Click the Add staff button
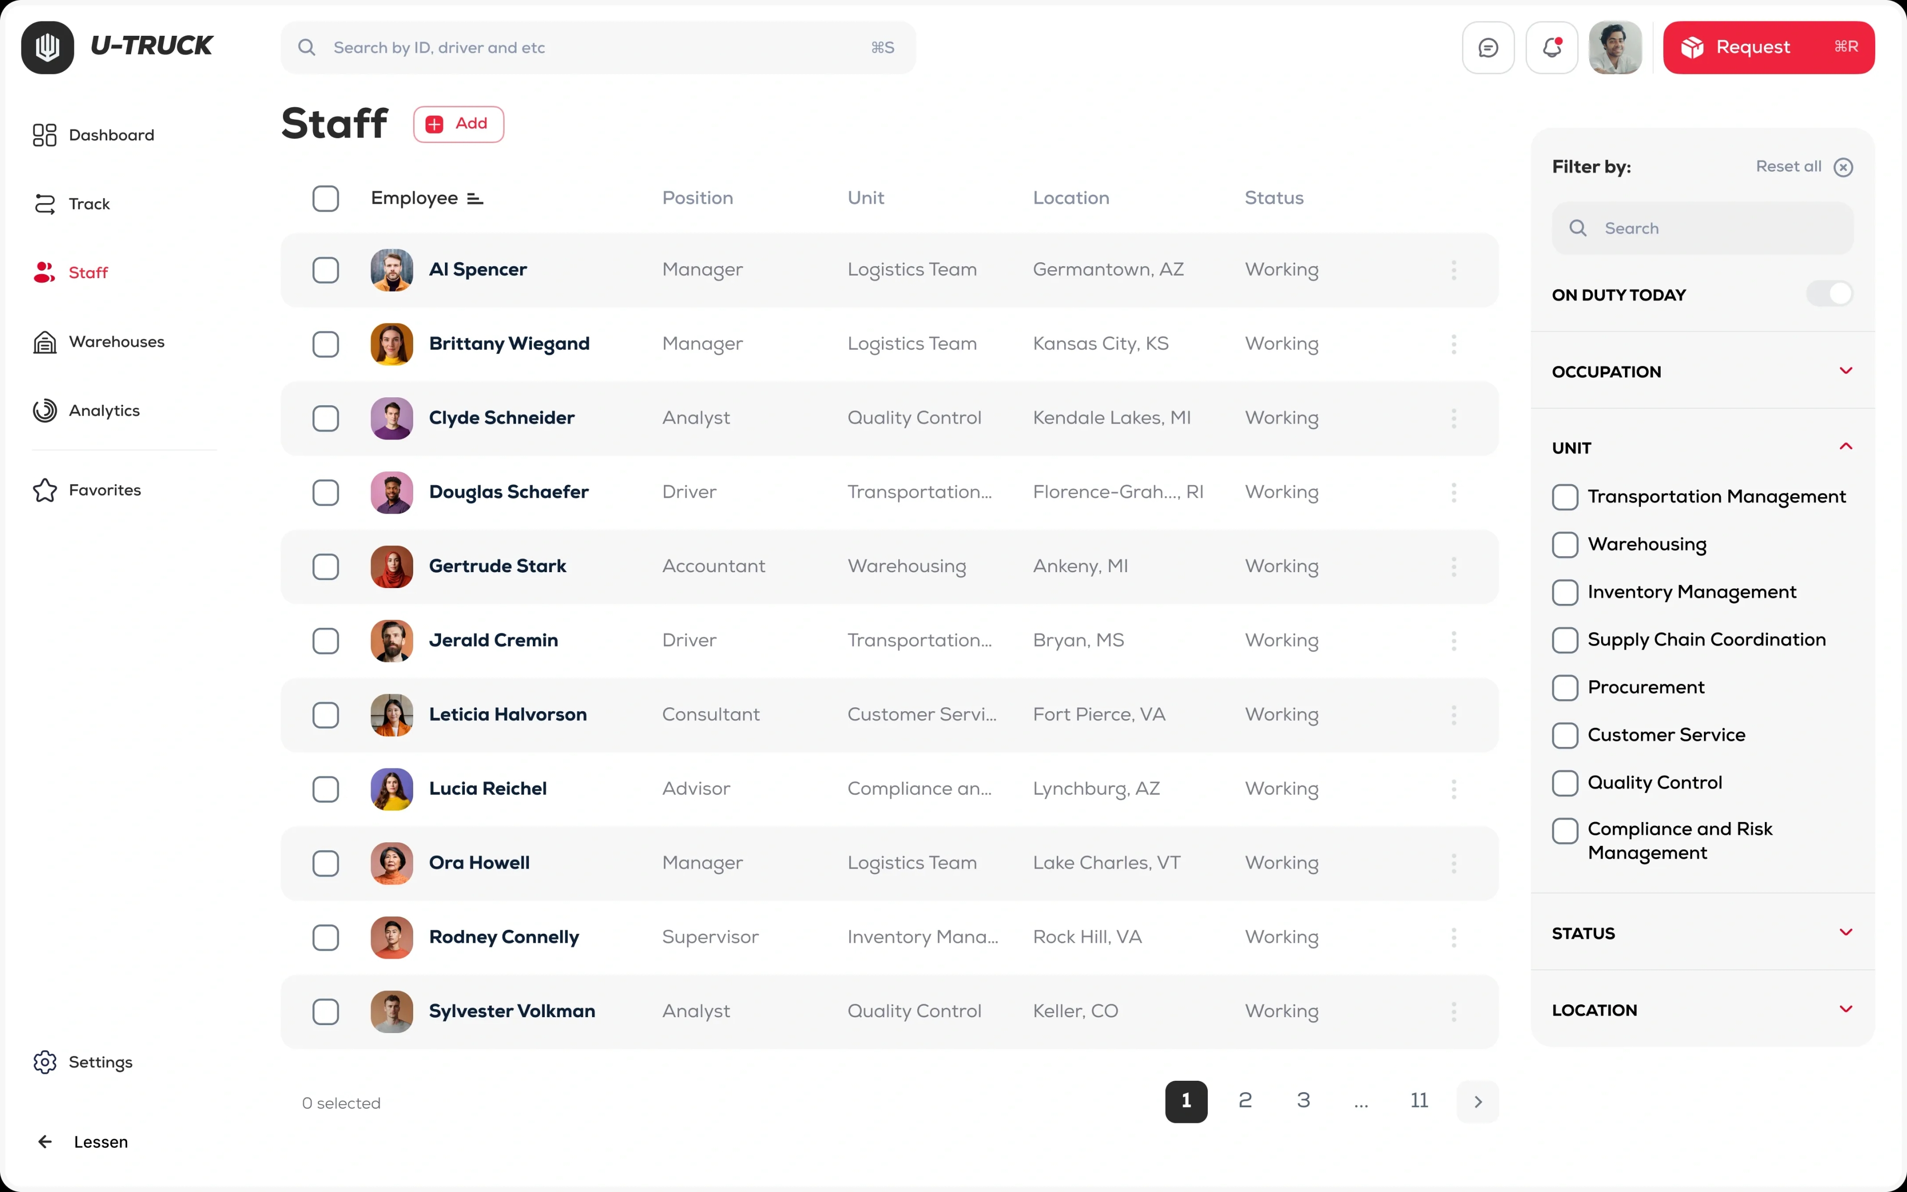Viewport: 1907px width, 1192px height. click(x=458, y=125)
